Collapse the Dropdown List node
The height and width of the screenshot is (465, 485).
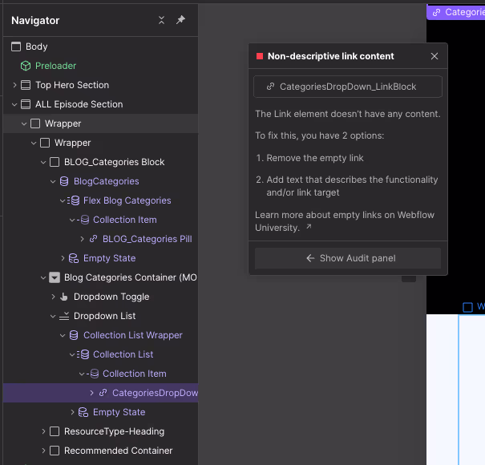pyautogui.click(x=53, y=316)
